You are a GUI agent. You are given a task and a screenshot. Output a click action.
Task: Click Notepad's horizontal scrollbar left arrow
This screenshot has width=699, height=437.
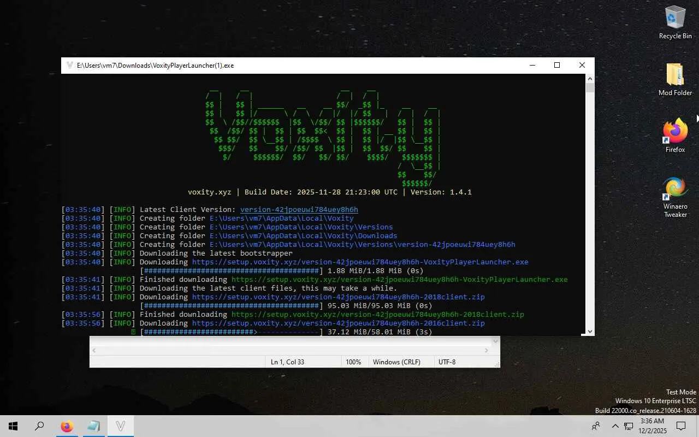94,350
